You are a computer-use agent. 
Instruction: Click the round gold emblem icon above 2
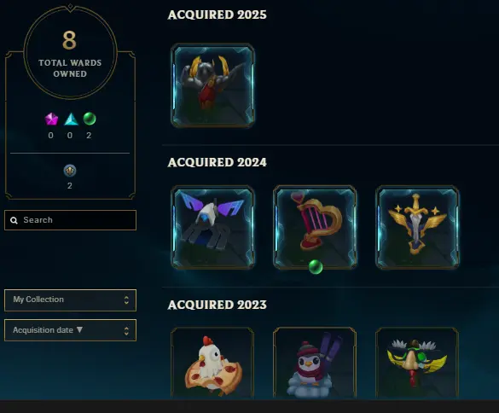click(70, 171)
